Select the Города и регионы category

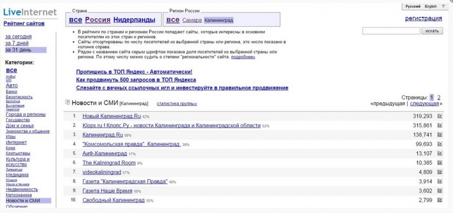coord(26,114)
